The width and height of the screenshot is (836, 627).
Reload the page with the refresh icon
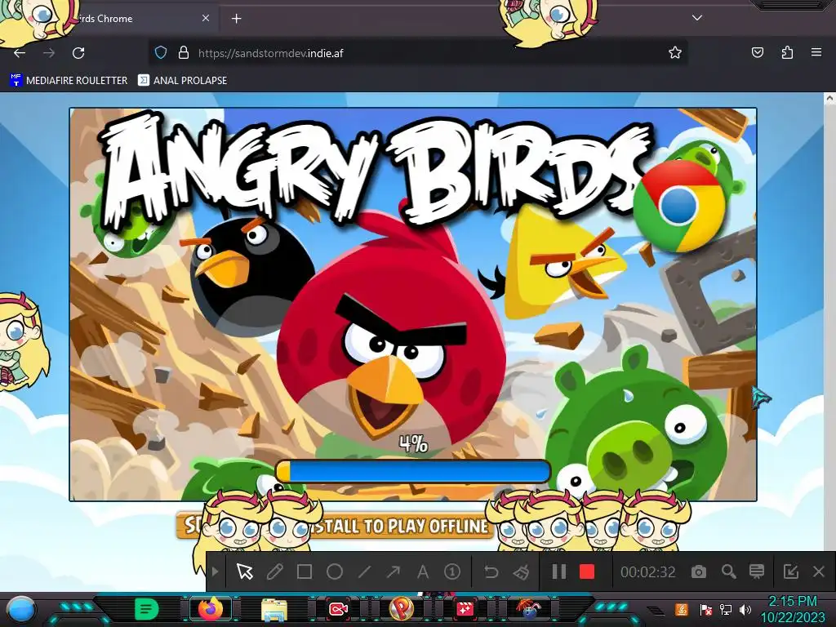coord(78,53)
